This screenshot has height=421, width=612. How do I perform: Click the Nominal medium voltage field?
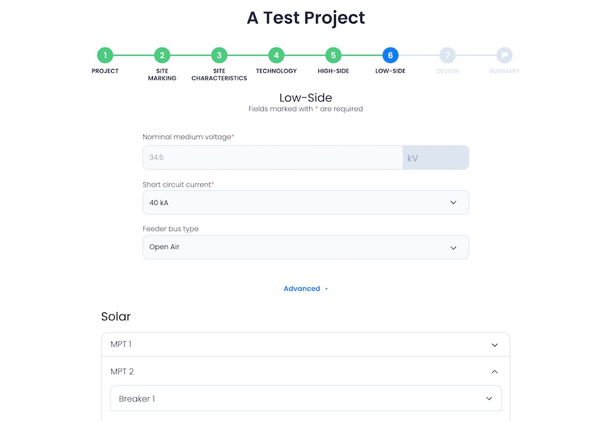click(x=272, y=158)
